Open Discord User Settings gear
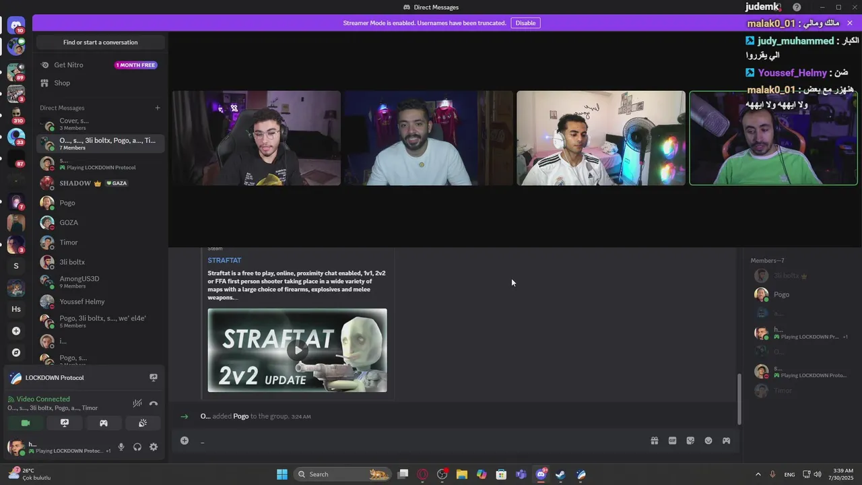Screen dimensions: 862x485 coord(154,447)
